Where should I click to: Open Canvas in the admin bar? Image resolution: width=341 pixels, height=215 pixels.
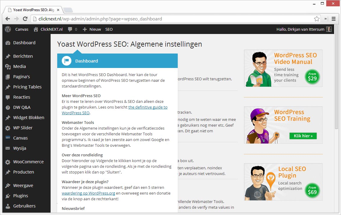22,29
